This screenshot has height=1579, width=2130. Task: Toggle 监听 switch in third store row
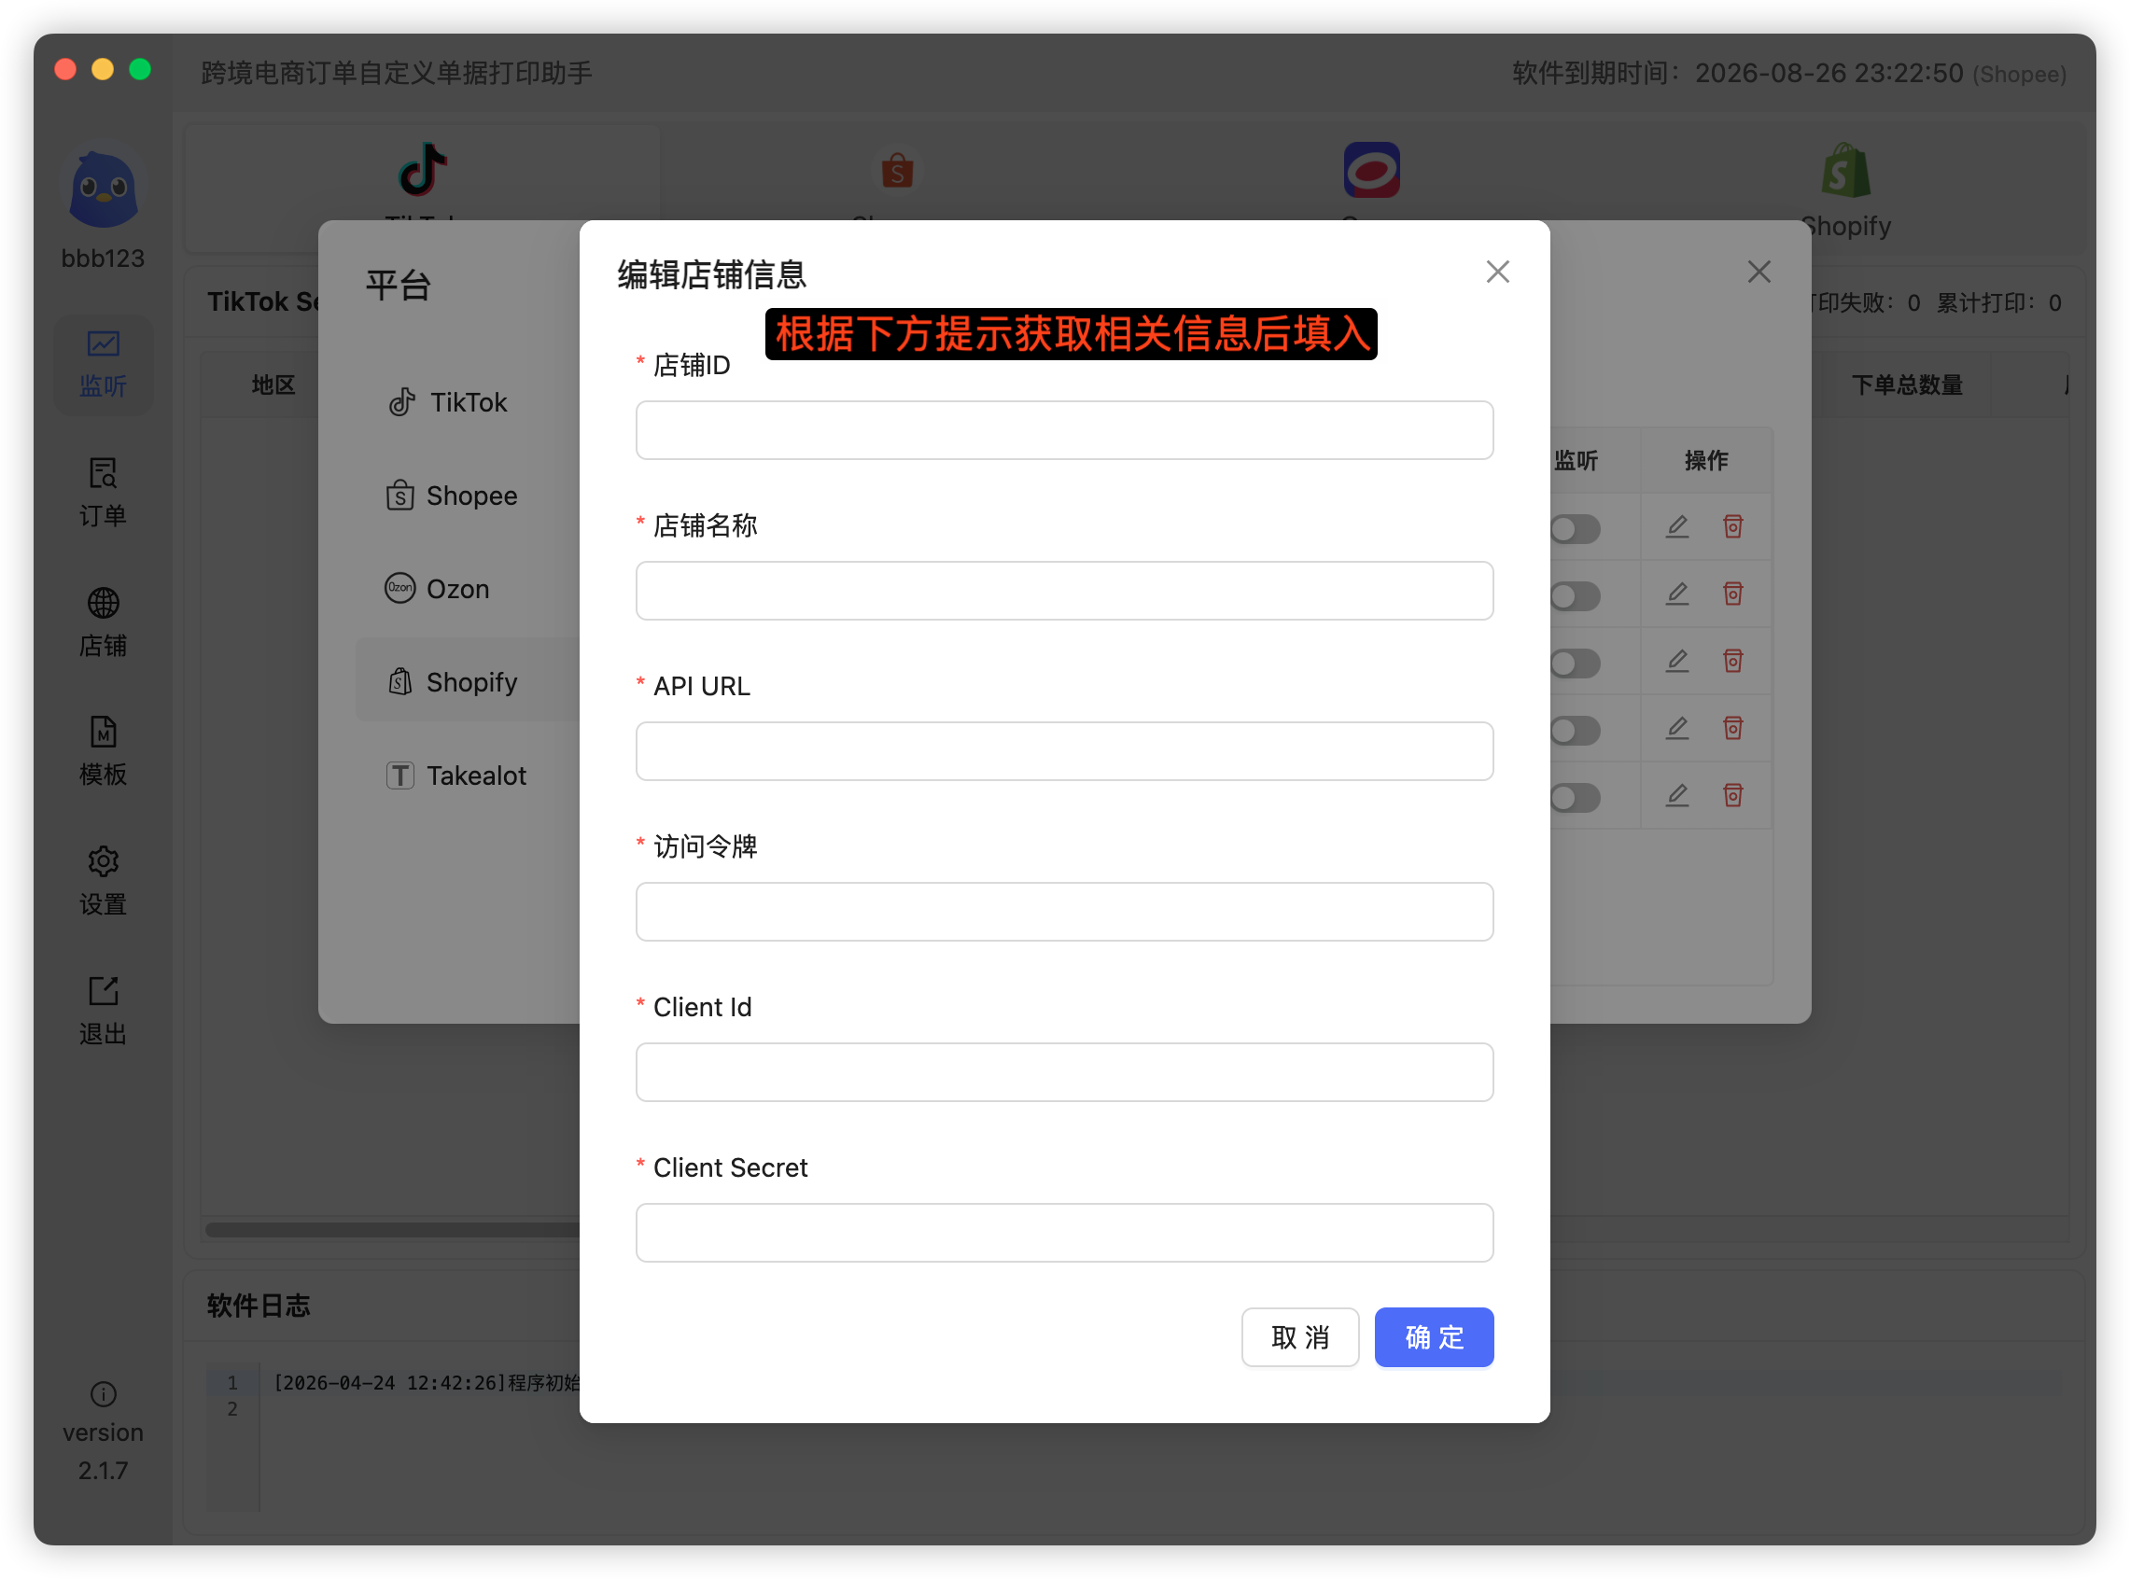click(x=1575, y=664)
